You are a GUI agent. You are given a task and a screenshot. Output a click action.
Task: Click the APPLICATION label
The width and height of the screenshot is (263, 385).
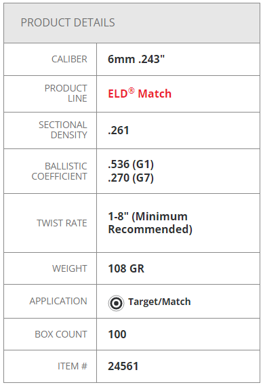click(58, 301)
